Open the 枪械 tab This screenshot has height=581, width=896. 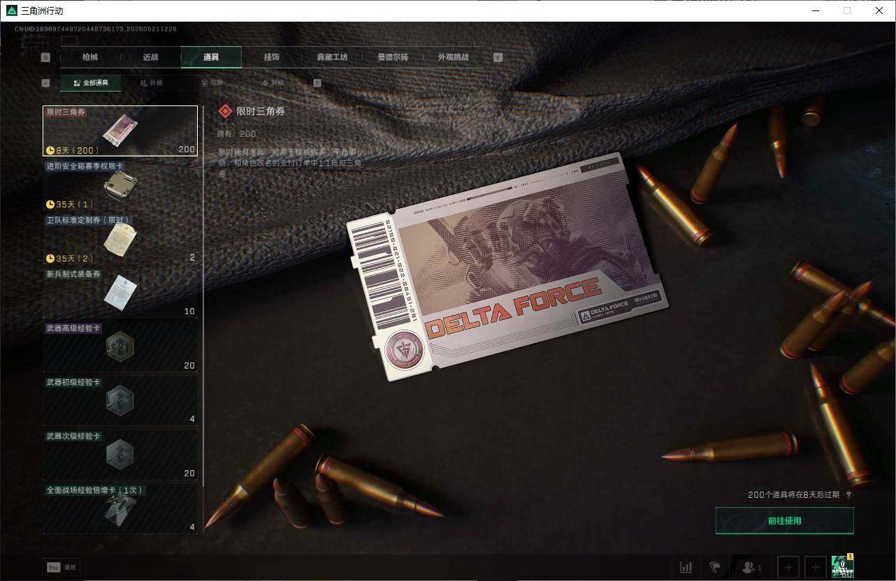(x=90, y=57)
